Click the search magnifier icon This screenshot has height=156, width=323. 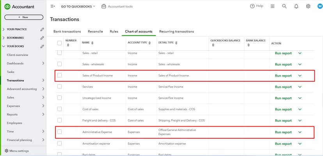point(284,6)
